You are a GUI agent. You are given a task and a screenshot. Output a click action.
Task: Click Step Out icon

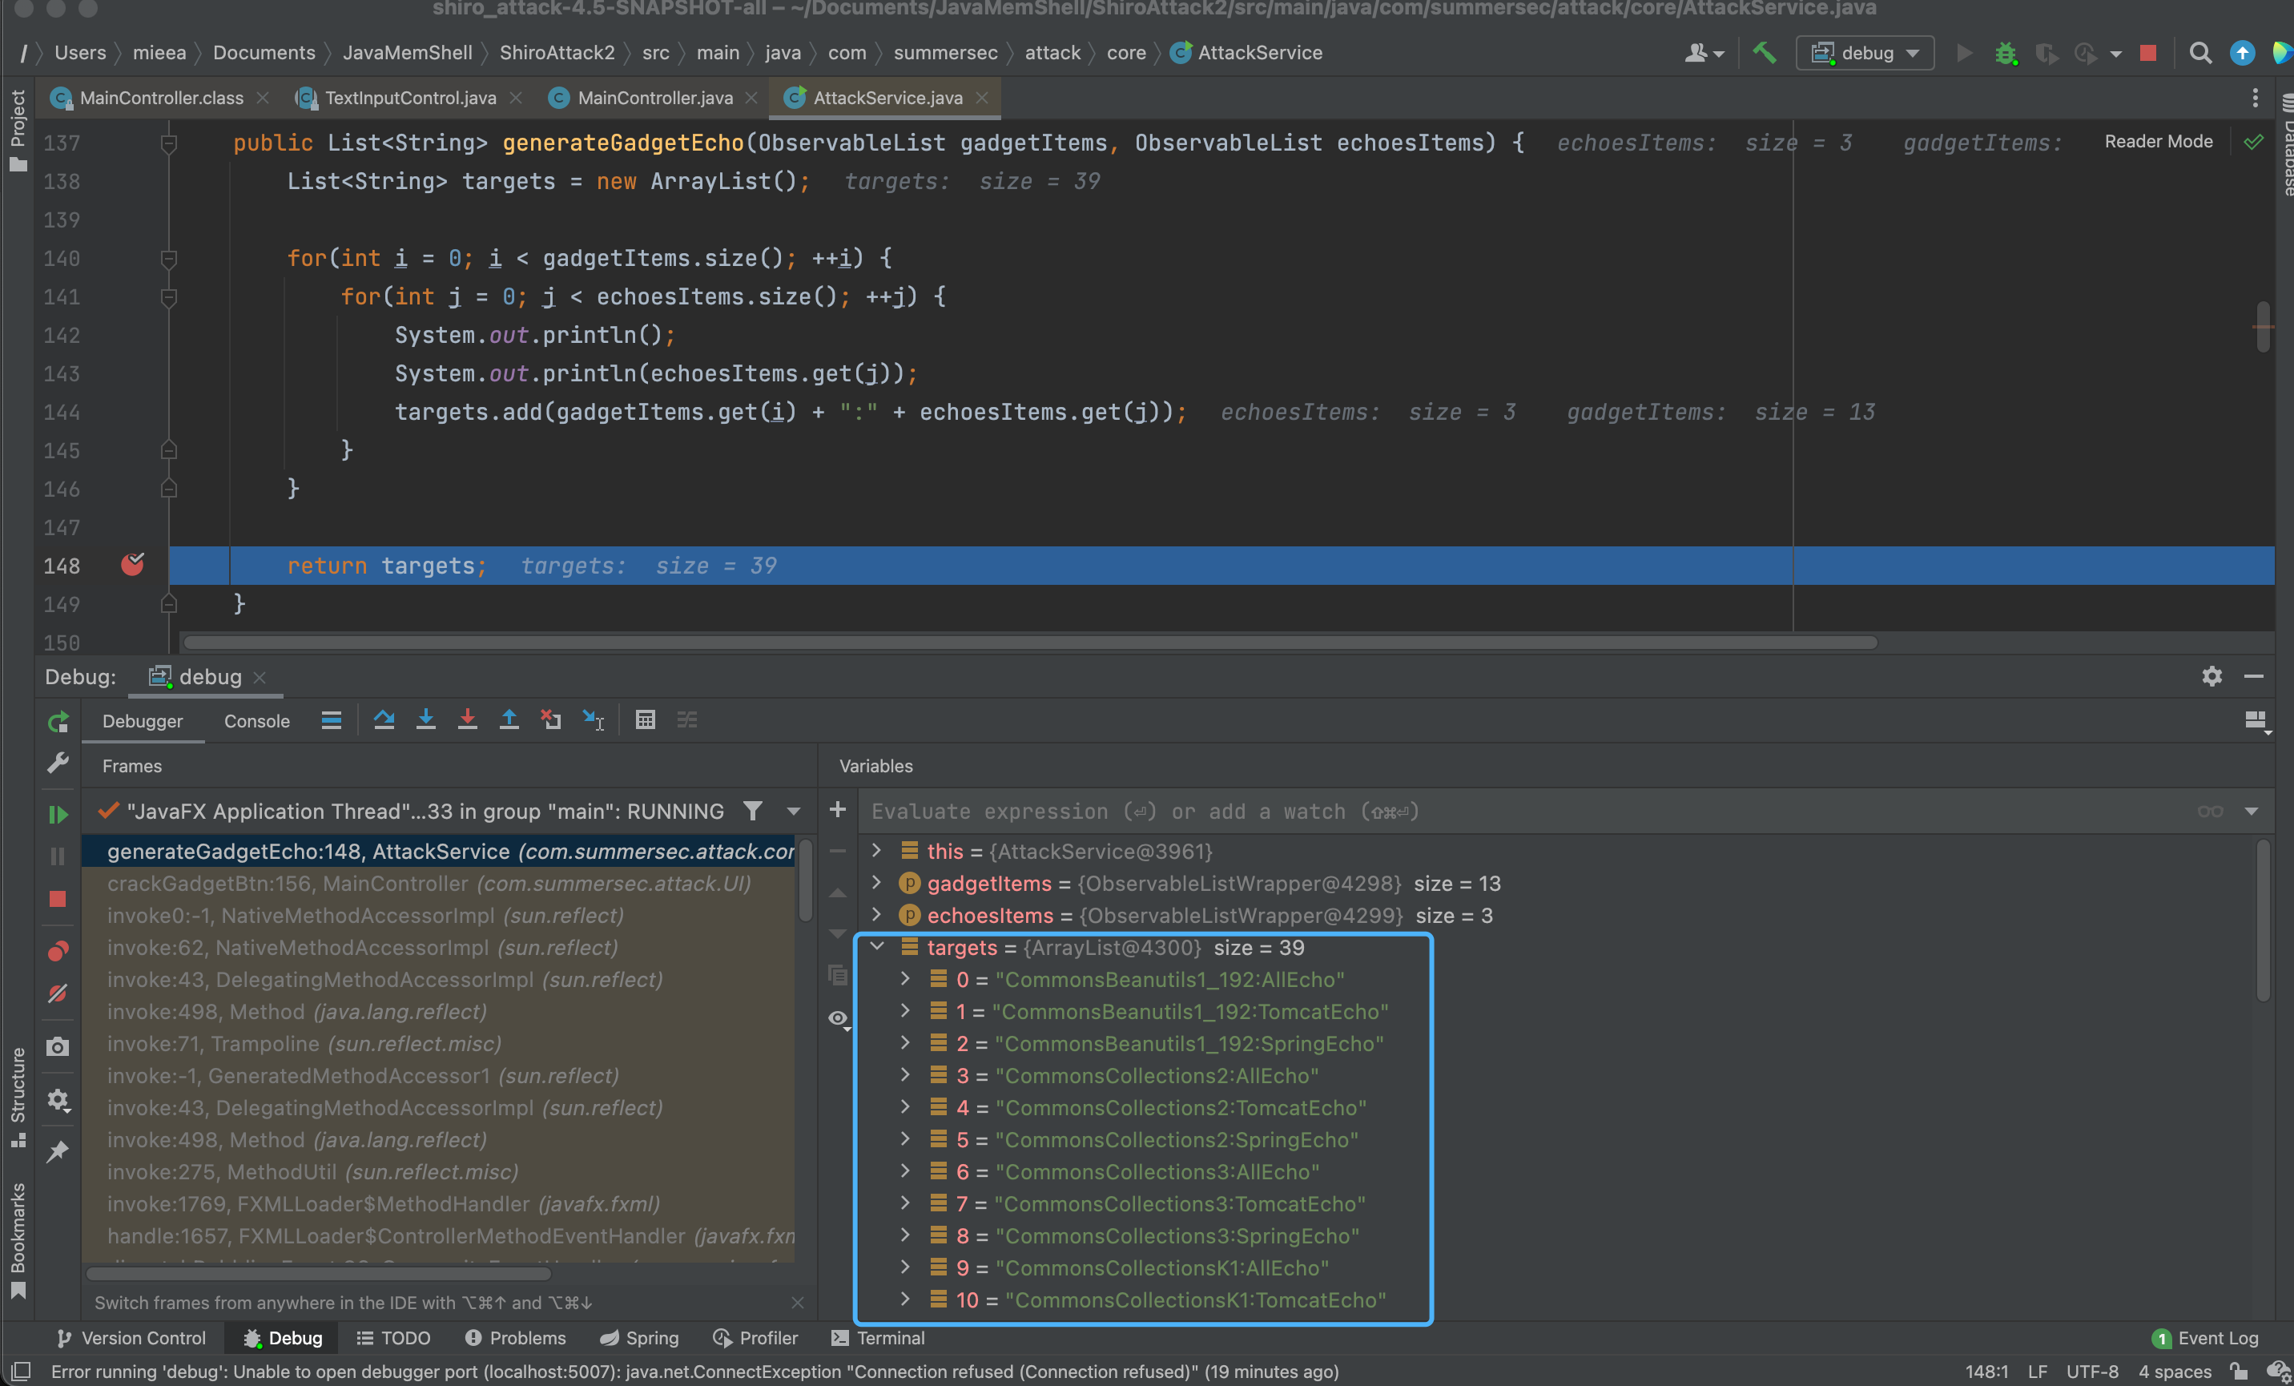509,720
